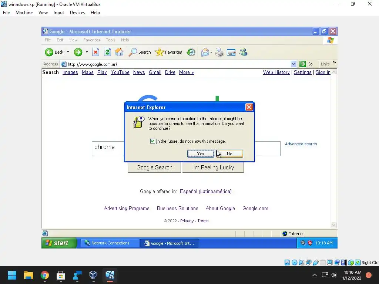Open the VirtualBox Devices menu
Image resolution: width=379 pixels, height=284 pixels.
coord(77,13)
